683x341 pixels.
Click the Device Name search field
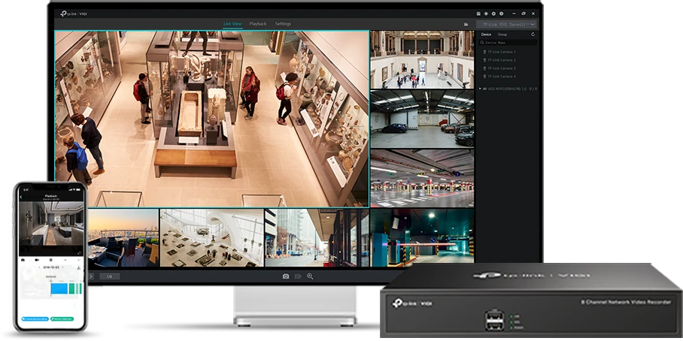click(x=508, y=43)
